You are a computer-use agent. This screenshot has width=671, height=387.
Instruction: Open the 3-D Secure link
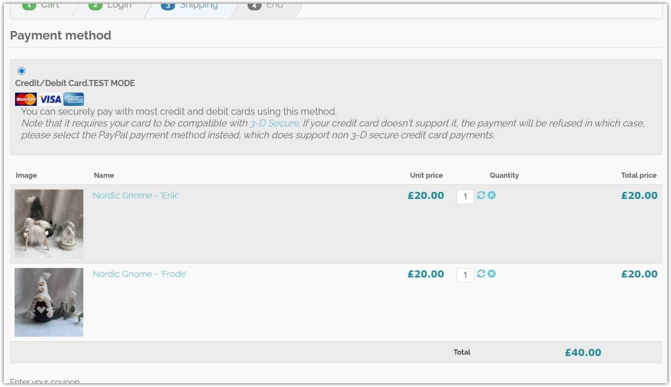[274, 123]
